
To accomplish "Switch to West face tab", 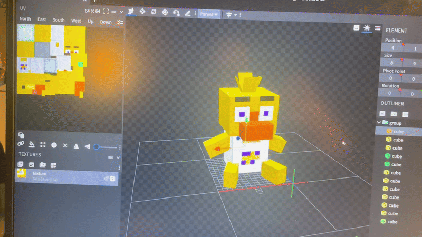I will pyautogui.click(x=76, y=21).
